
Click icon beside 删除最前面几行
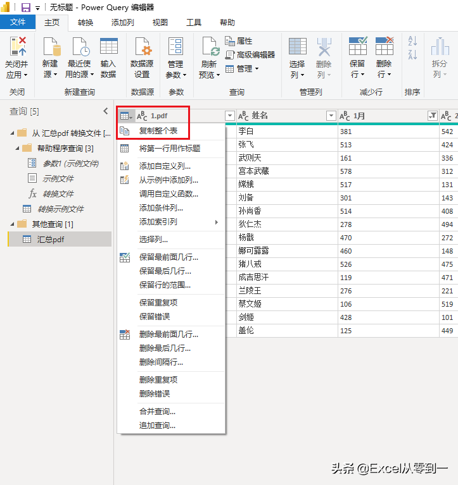coord(125,335)
